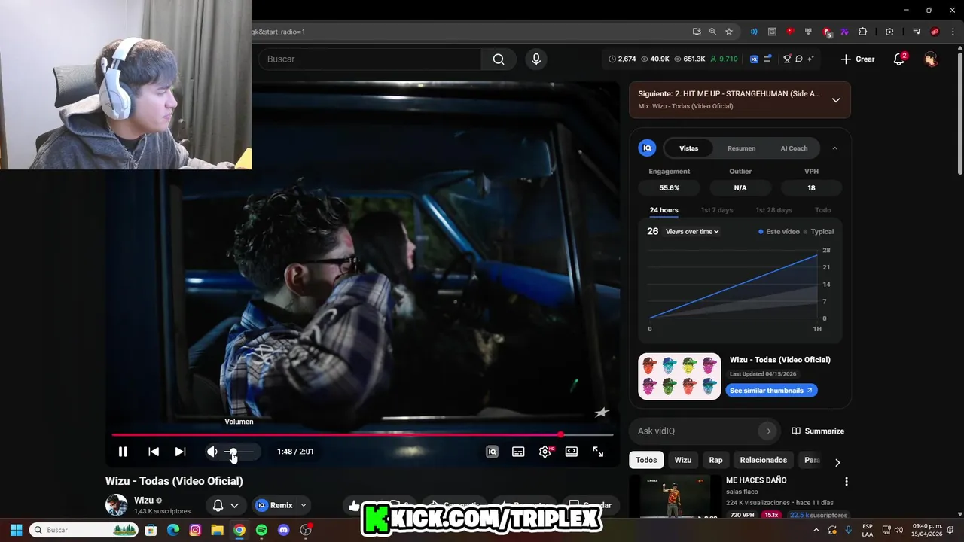Click the Remix button
This screenshot has width=964, height=542.
point(275,505)
